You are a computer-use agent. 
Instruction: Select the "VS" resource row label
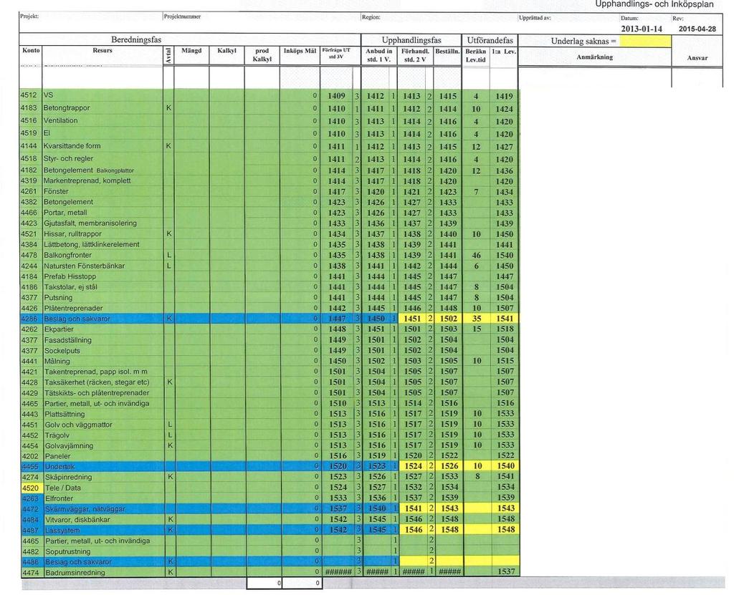49,95
